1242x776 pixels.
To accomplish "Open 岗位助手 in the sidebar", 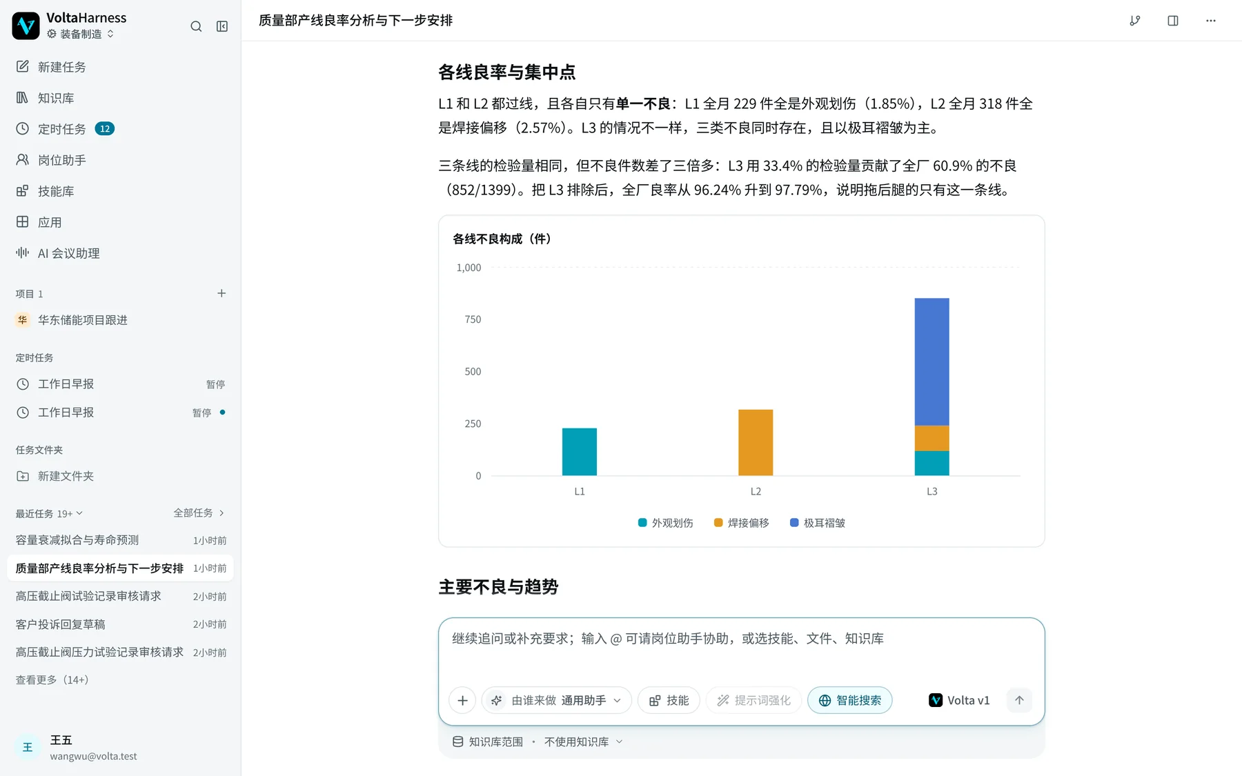I will point(120,160).
